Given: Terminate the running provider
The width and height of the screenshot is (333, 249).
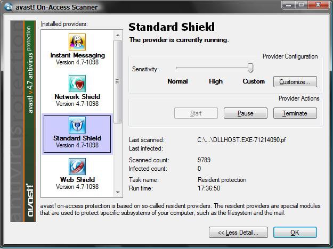Looking at the screenshot, I should (295, 113).
